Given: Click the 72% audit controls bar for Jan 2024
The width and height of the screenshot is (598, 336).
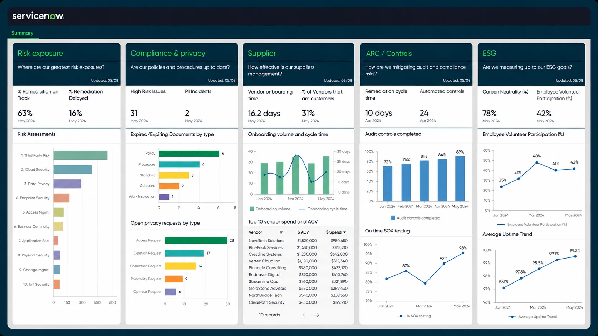Looking at the screenshot, I should [388, 184].
